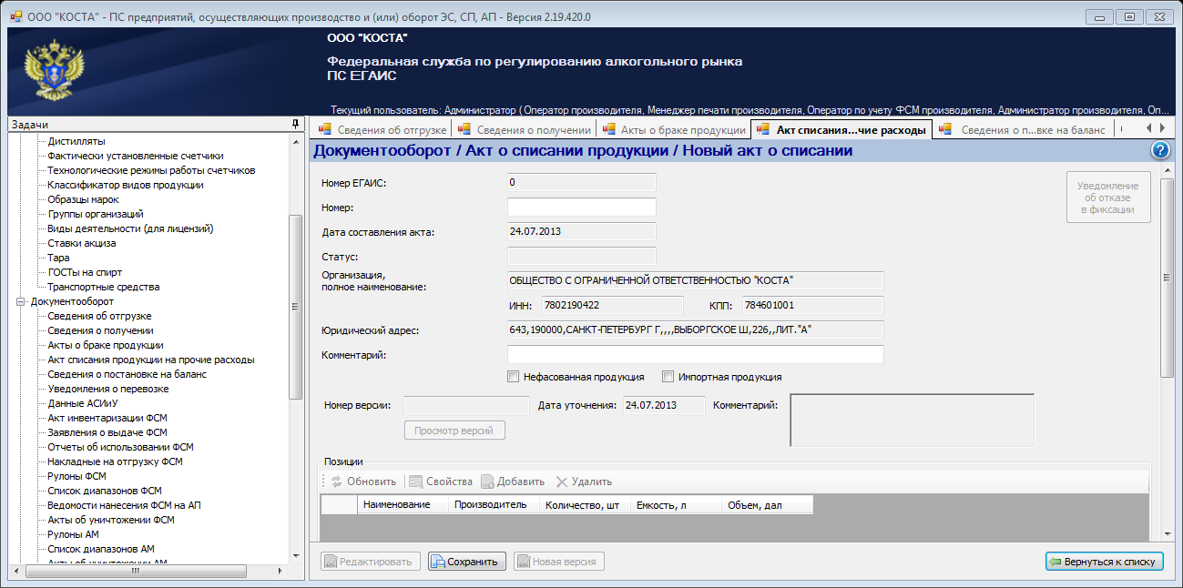Click the ИНН field 7802190422
Image resolution: width=1183 pixels, height=588 pixels.
(612, 305)
